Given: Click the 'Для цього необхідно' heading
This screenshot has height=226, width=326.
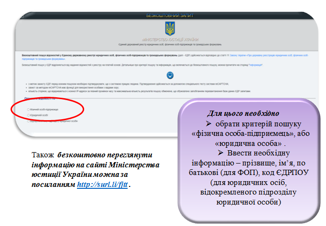Looking at the screenshot, I should [x=243, y=113].
